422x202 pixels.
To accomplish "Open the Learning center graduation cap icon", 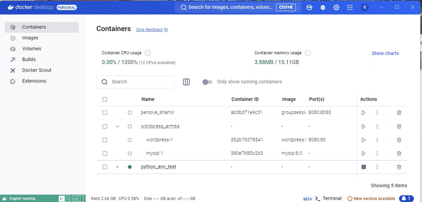I will (x=309, y=7).
